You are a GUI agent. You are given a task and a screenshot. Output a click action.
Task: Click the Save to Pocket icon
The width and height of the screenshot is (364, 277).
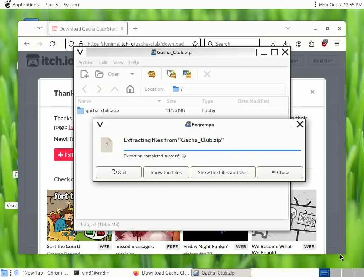(273, 44)
